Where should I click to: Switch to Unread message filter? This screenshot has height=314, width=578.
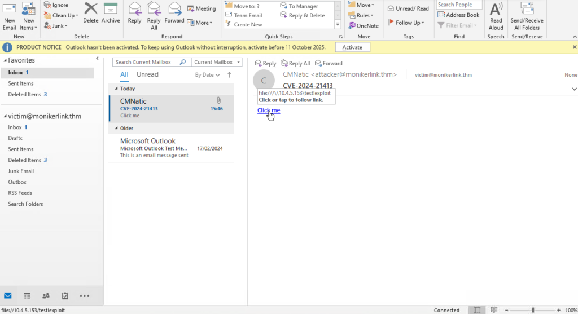147,74
